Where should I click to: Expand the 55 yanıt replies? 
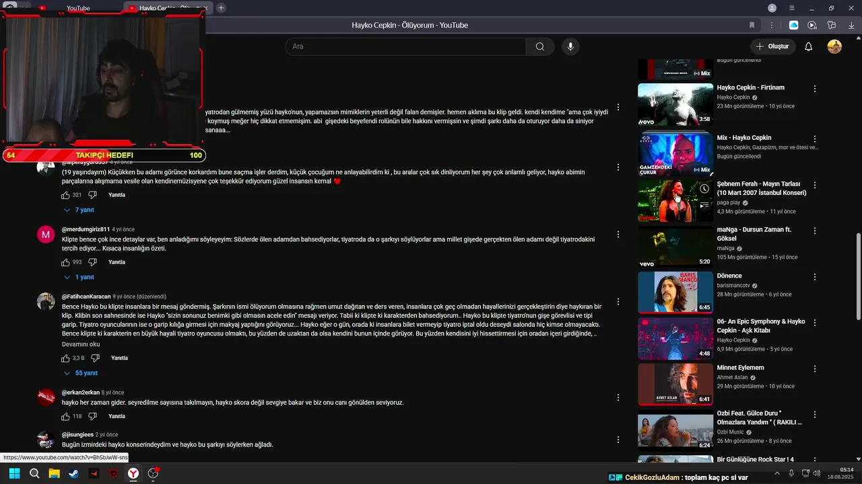tap(81, 373)
